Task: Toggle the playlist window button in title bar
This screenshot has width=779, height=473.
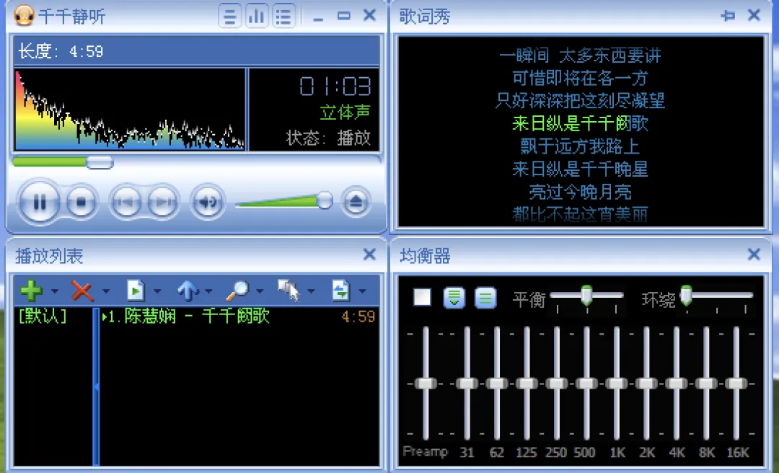Action: (x=283, y=16)
